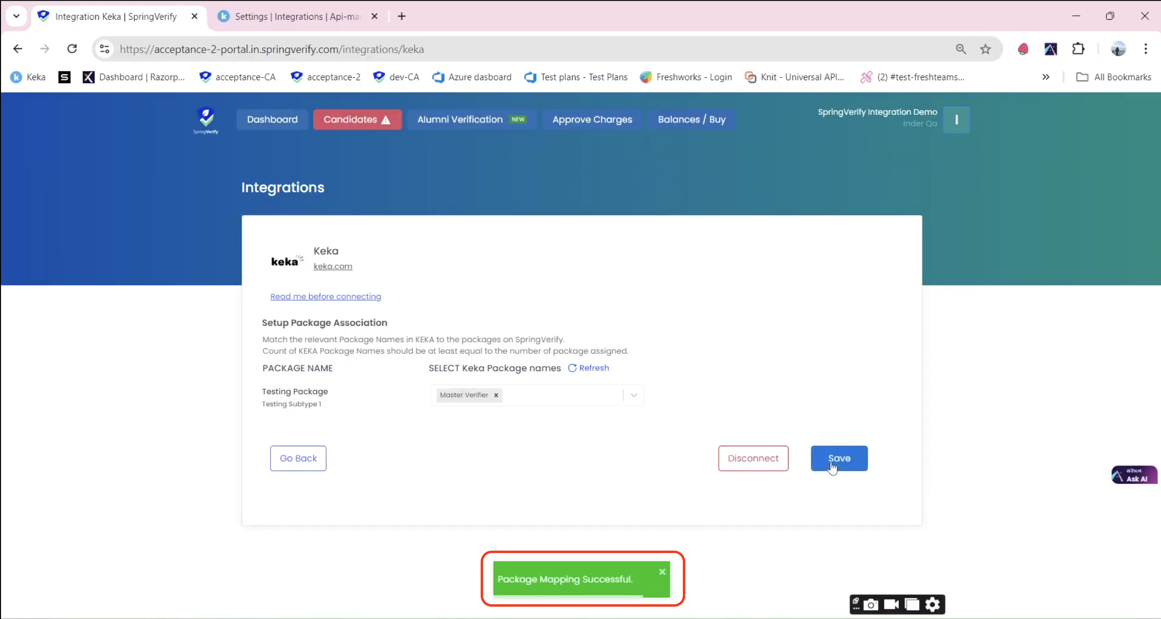Open the Read me before connecting link

(x=326, y=296)
